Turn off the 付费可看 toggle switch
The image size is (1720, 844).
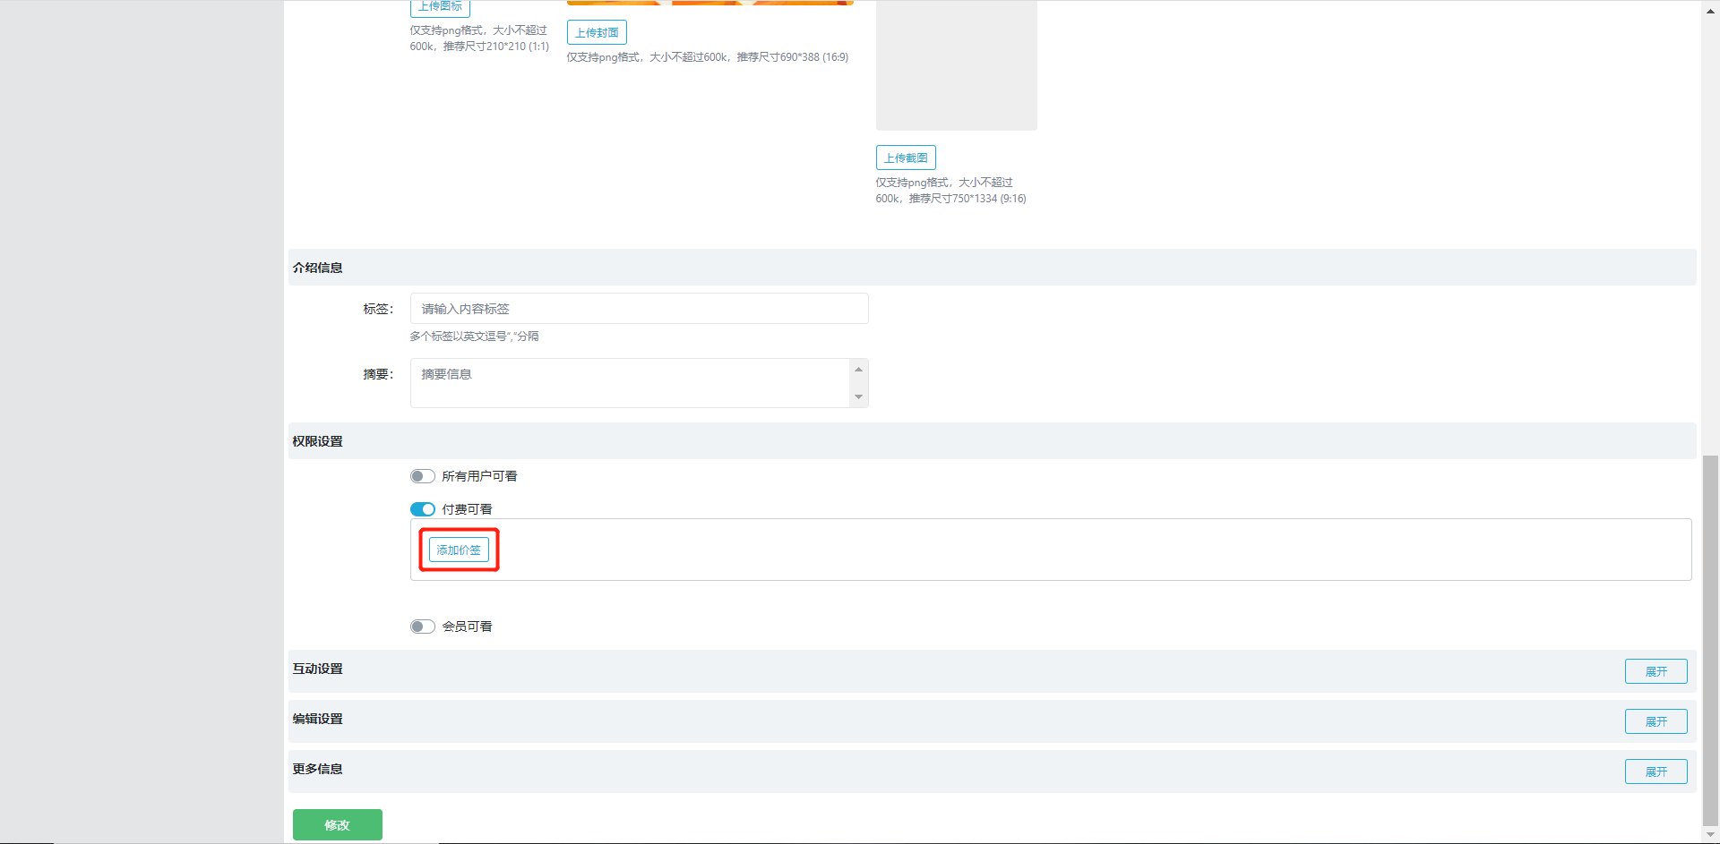click(423, 509)
